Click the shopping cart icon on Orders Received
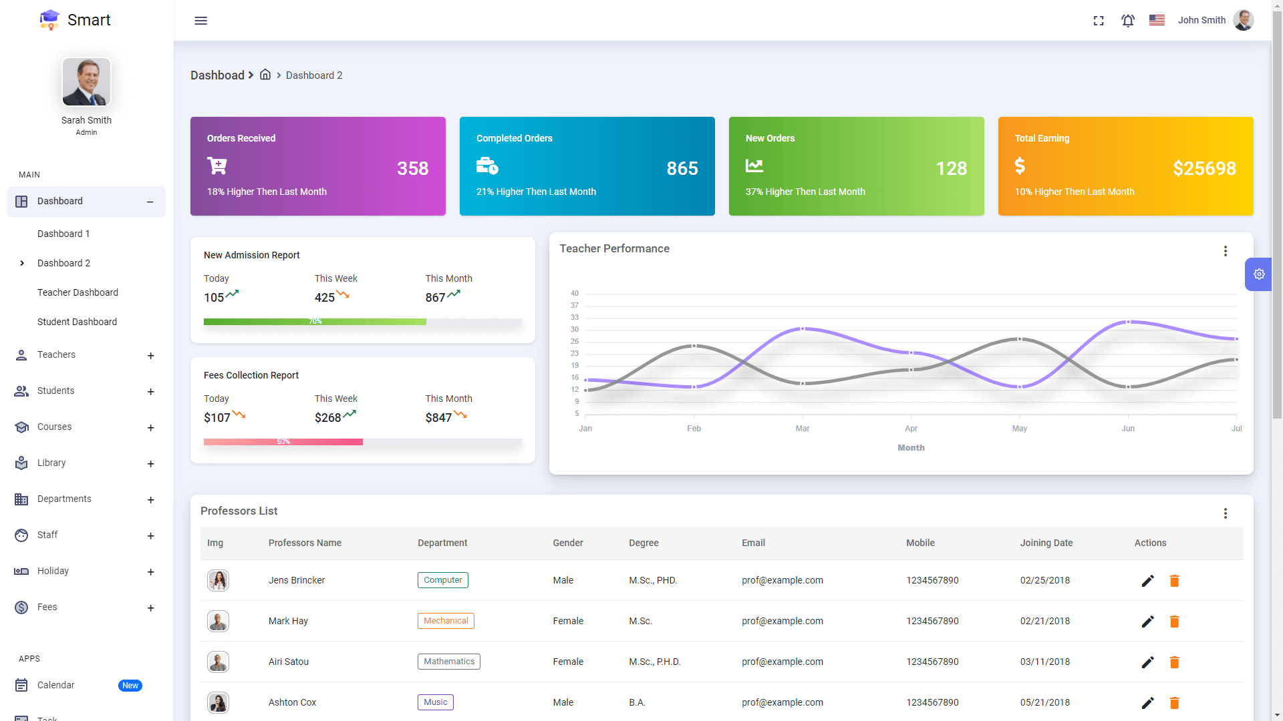This screenshot has height=721, width=1283. pos(217,166)
